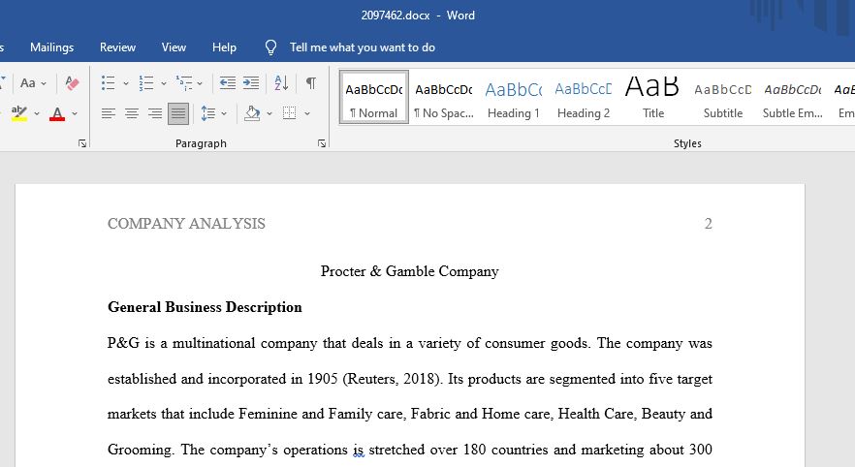855x467 pixels.
Task: Expand the Numbering library dropdown arrow
Action: coord(163,83)
